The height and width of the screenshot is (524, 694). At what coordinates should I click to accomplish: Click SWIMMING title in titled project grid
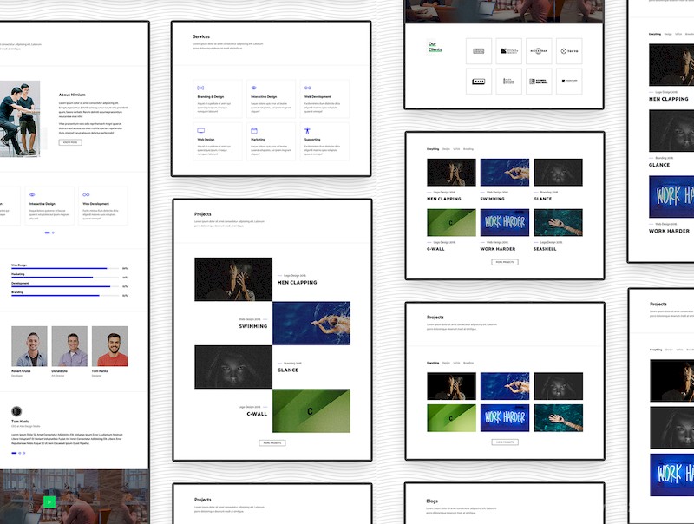[x=492, y=199]
